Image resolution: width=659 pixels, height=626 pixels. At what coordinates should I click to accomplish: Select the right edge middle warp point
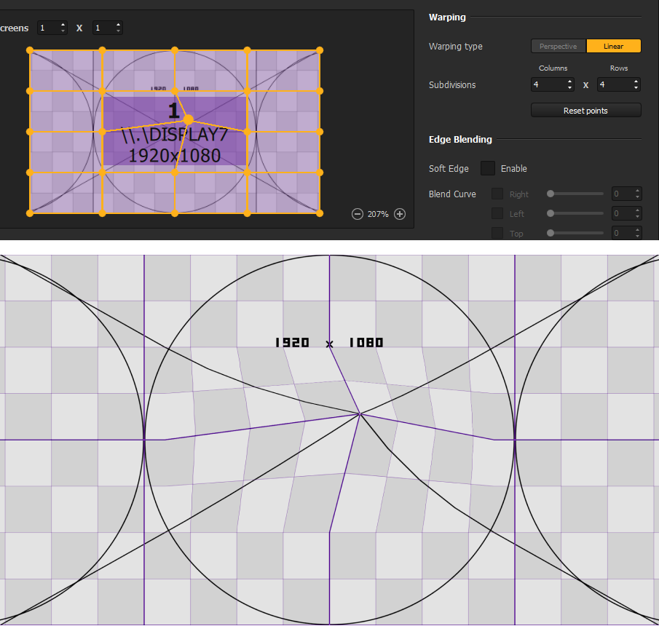point(320,132)
